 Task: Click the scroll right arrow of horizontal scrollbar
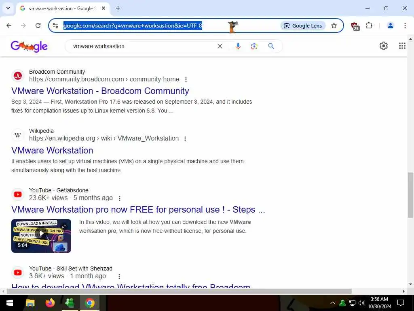(x=404, y=291)
